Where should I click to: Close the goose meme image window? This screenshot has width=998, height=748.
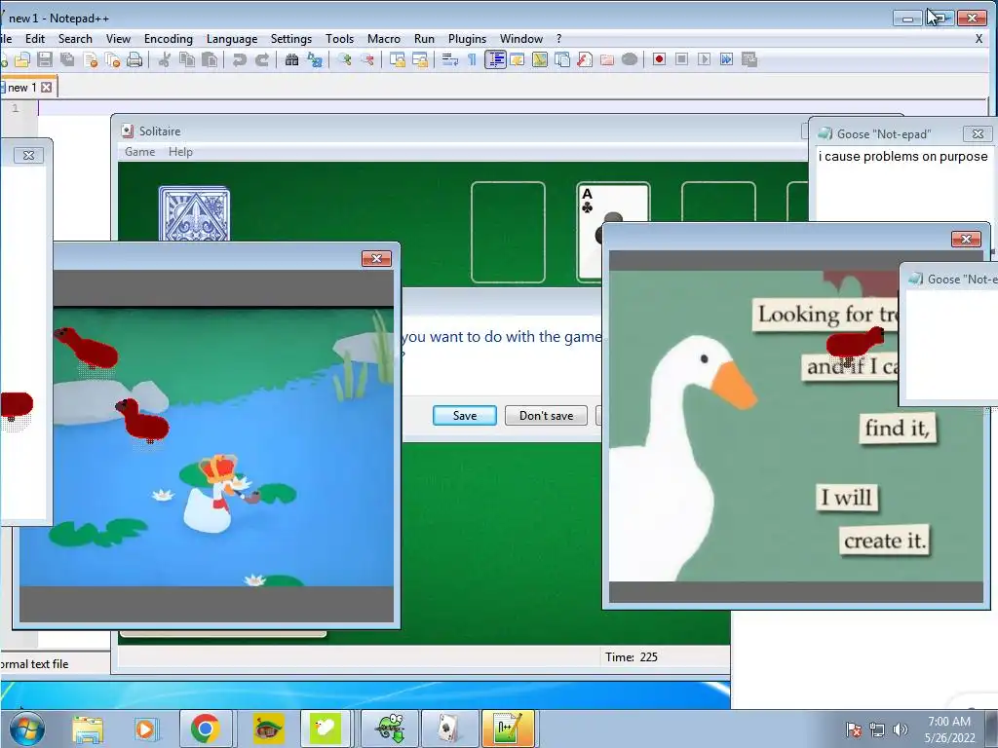coord(966,239)
